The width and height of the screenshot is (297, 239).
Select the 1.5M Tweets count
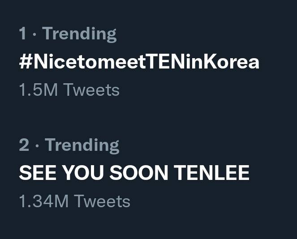point(69,90)
